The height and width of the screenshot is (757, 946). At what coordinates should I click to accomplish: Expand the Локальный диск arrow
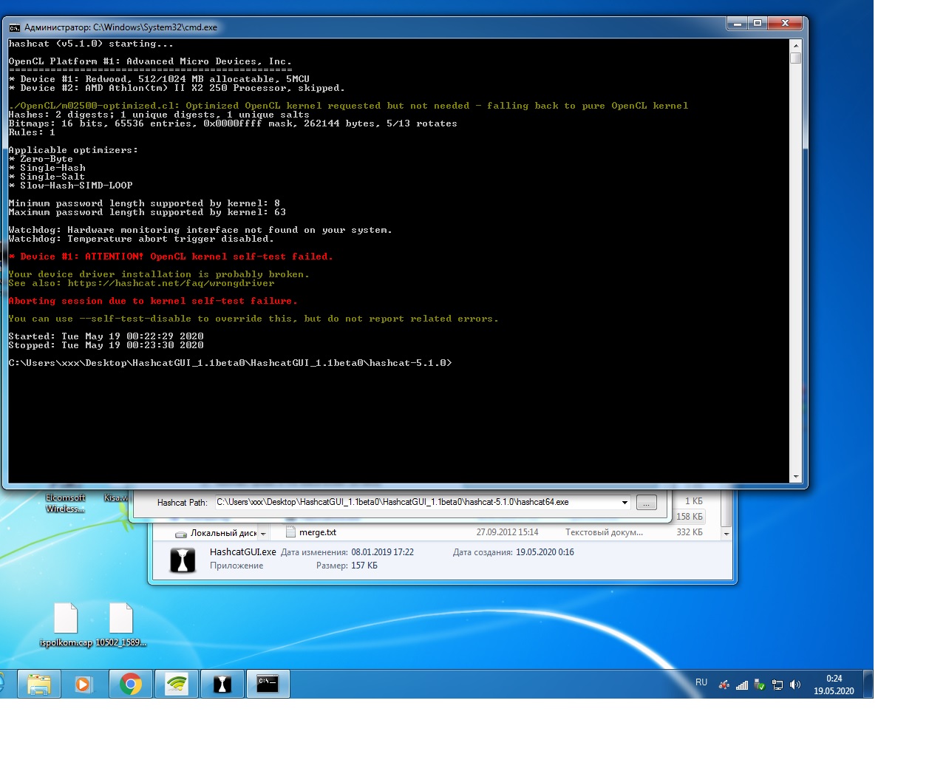pyautogui.click(x=263, y=533)
